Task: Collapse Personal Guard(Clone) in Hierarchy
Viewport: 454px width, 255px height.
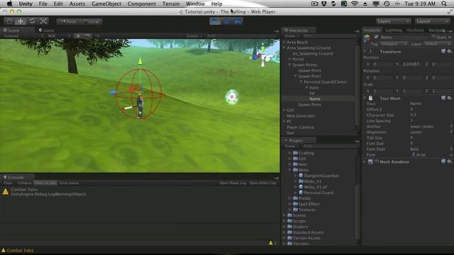Action: coord(301,82)
